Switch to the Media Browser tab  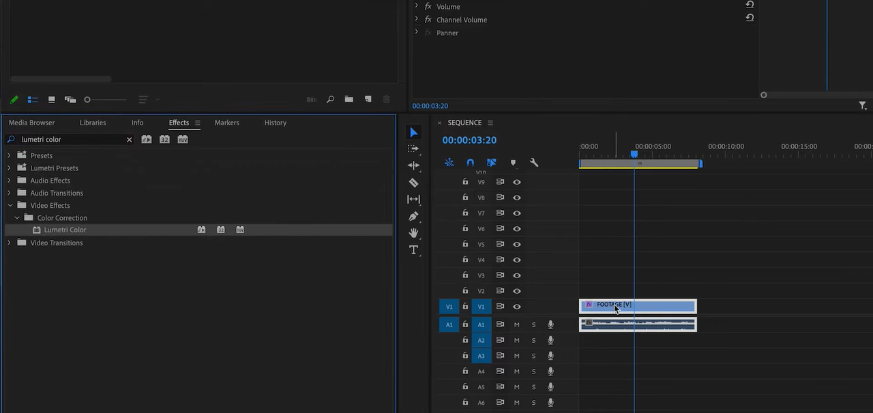[x=31, y=123]
